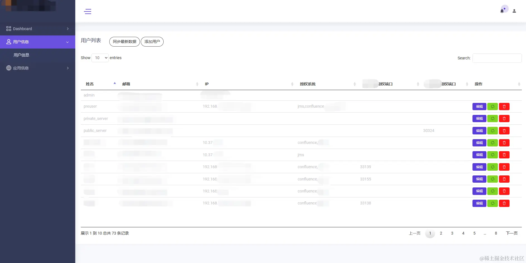Click the 编辑 button in the row with port 33155
The width and height of the screenshot is (526, 263).
[479, 179]
